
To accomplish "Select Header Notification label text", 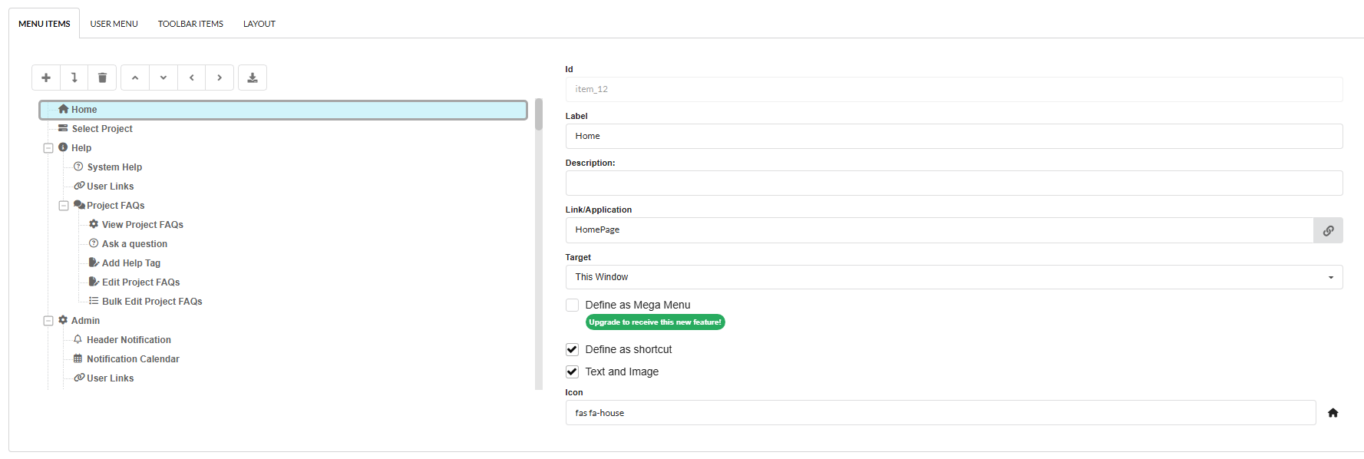I will pyautogui.click(x=129, y=340).
